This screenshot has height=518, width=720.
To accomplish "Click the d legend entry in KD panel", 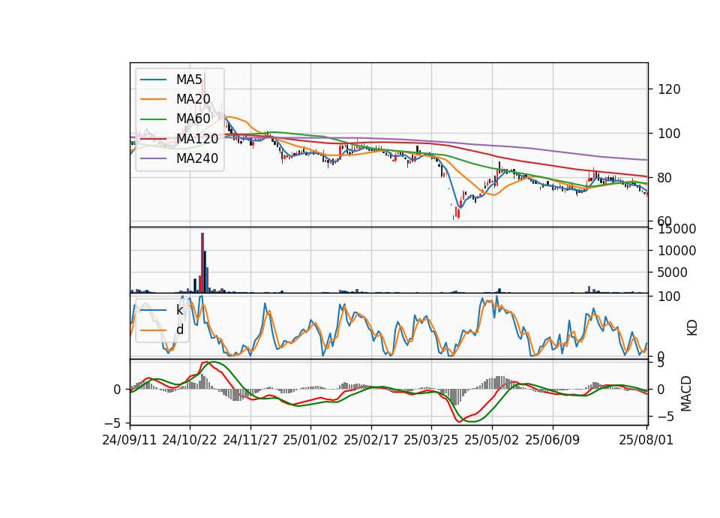I will pos(179,330).
